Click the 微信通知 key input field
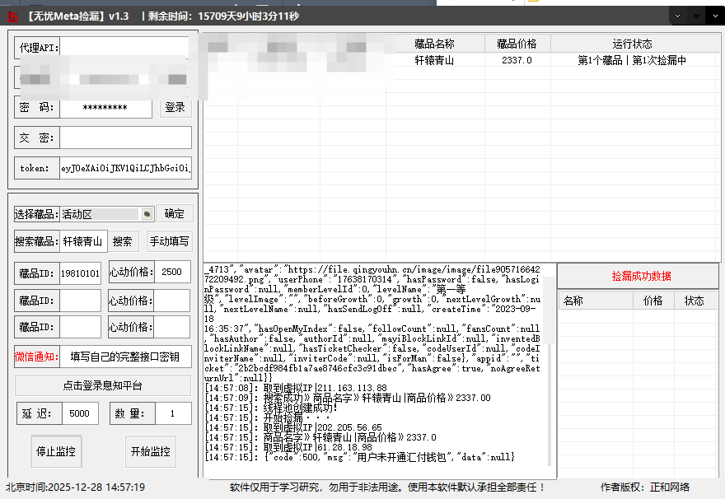This screenshot has width=725, height=499. (125, 357)
